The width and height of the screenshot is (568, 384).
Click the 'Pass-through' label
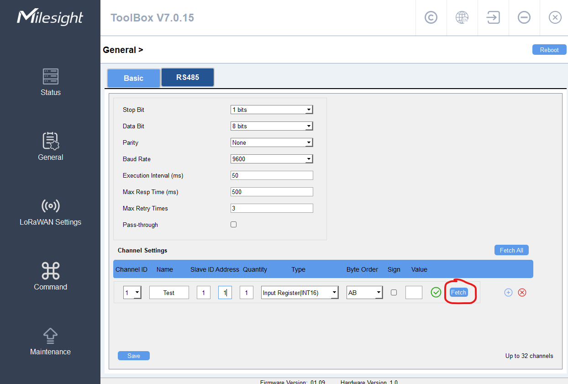140,225
